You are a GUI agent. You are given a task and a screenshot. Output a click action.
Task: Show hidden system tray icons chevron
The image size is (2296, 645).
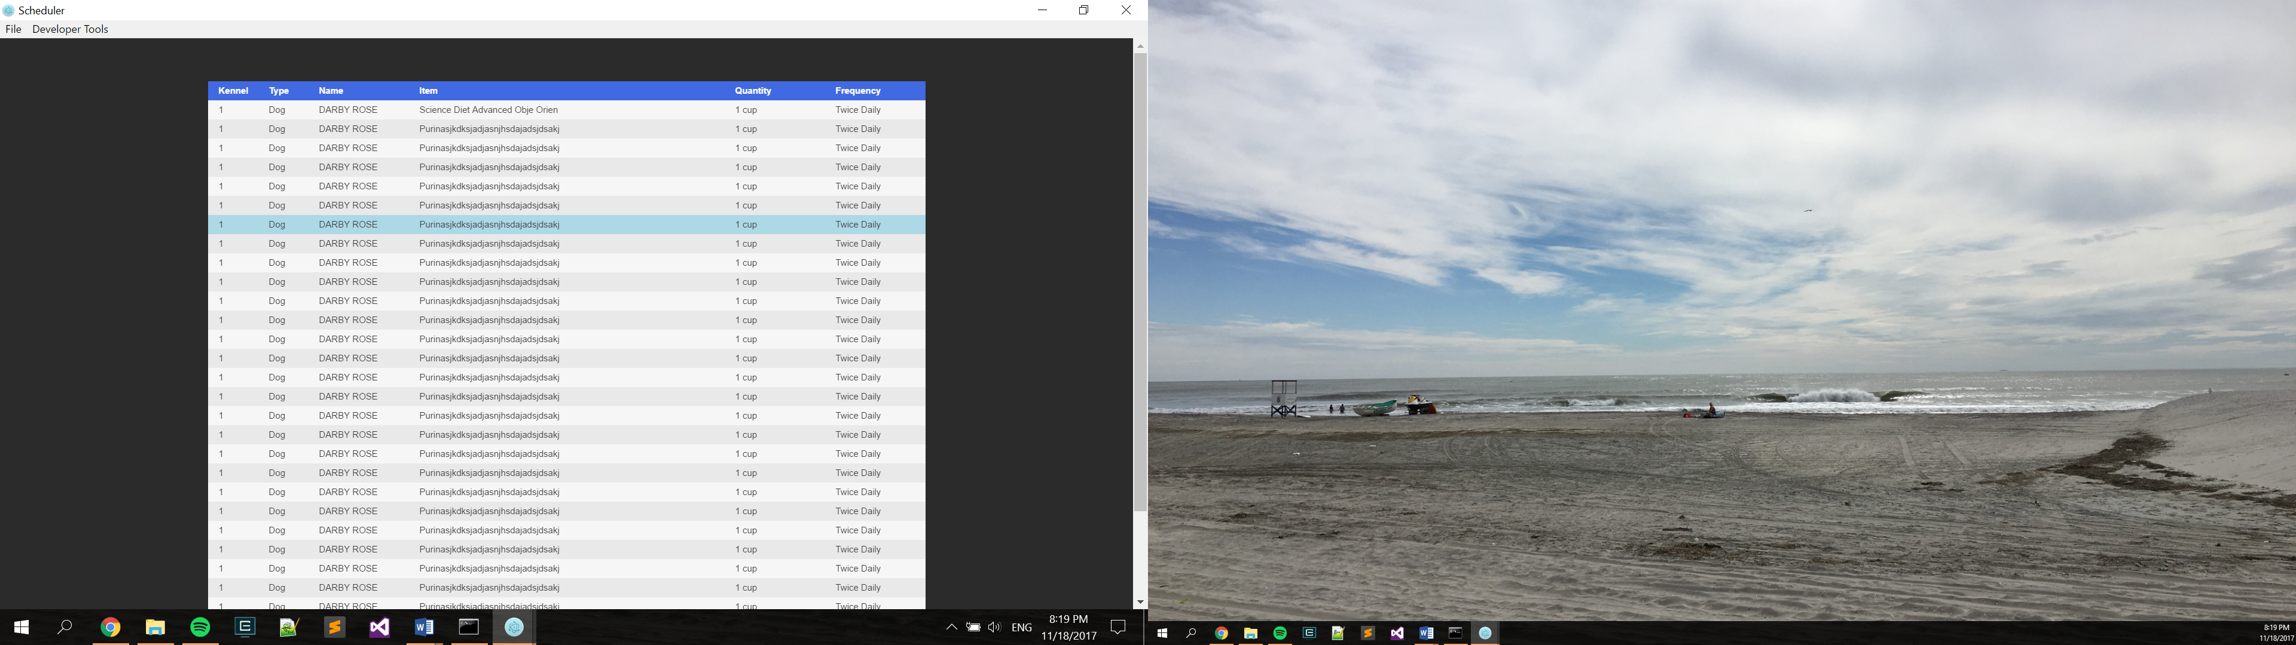[x=951, y=627]
